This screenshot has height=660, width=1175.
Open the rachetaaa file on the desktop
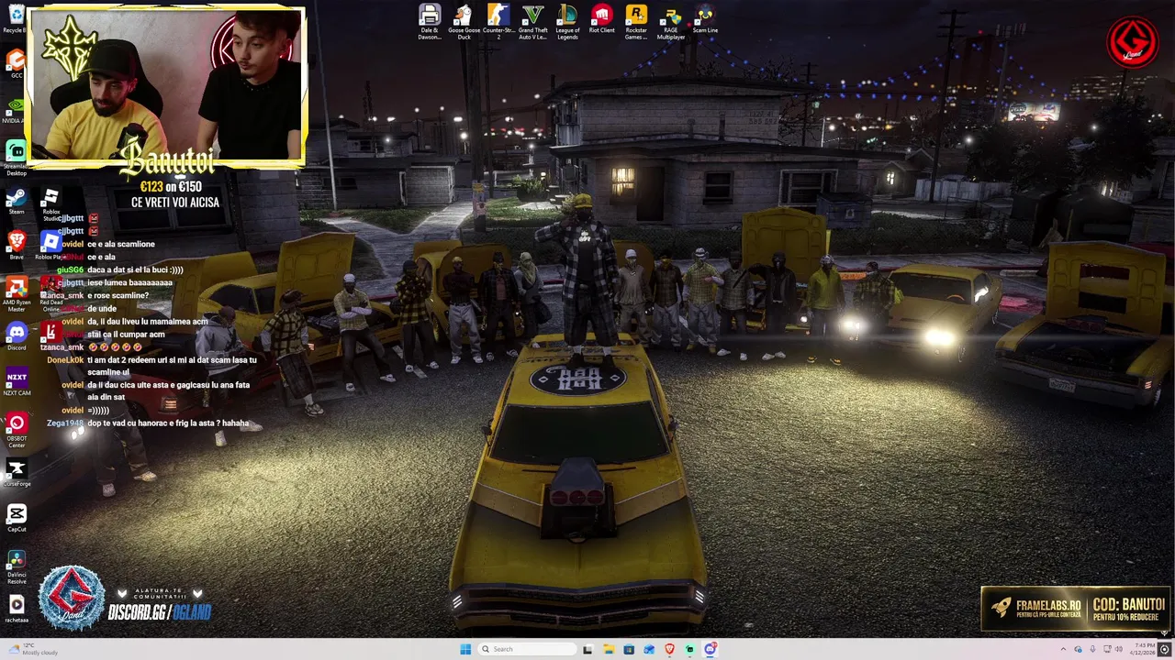[16, 608]
